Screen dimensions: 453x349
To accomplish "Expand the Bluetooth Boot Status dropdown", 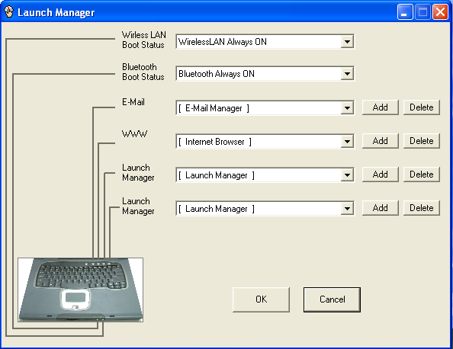I will tap(347, 74).
